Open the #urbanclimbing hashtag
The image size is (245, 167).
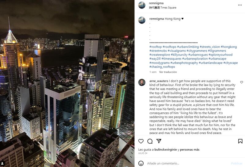(x=188, y=47)
